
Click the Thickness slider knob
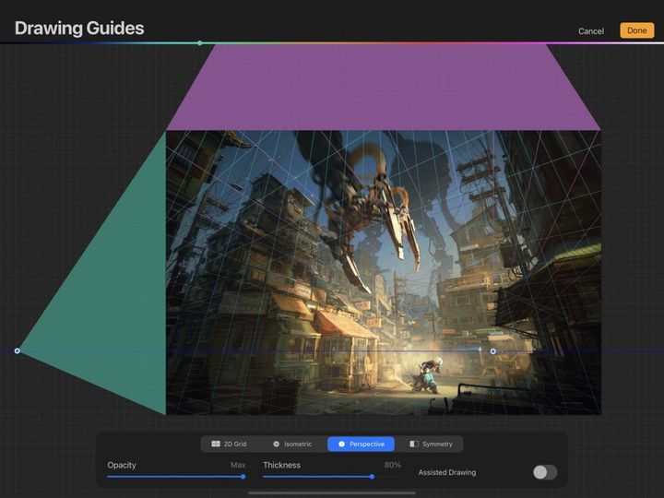pos(372,477)
